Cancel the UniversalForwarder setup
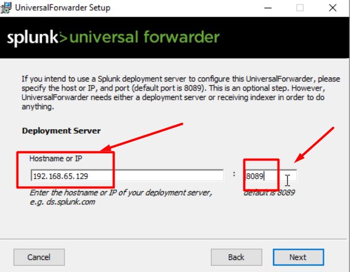The height and width of the screenshot is (272, 350). click(x=39, y=257)
